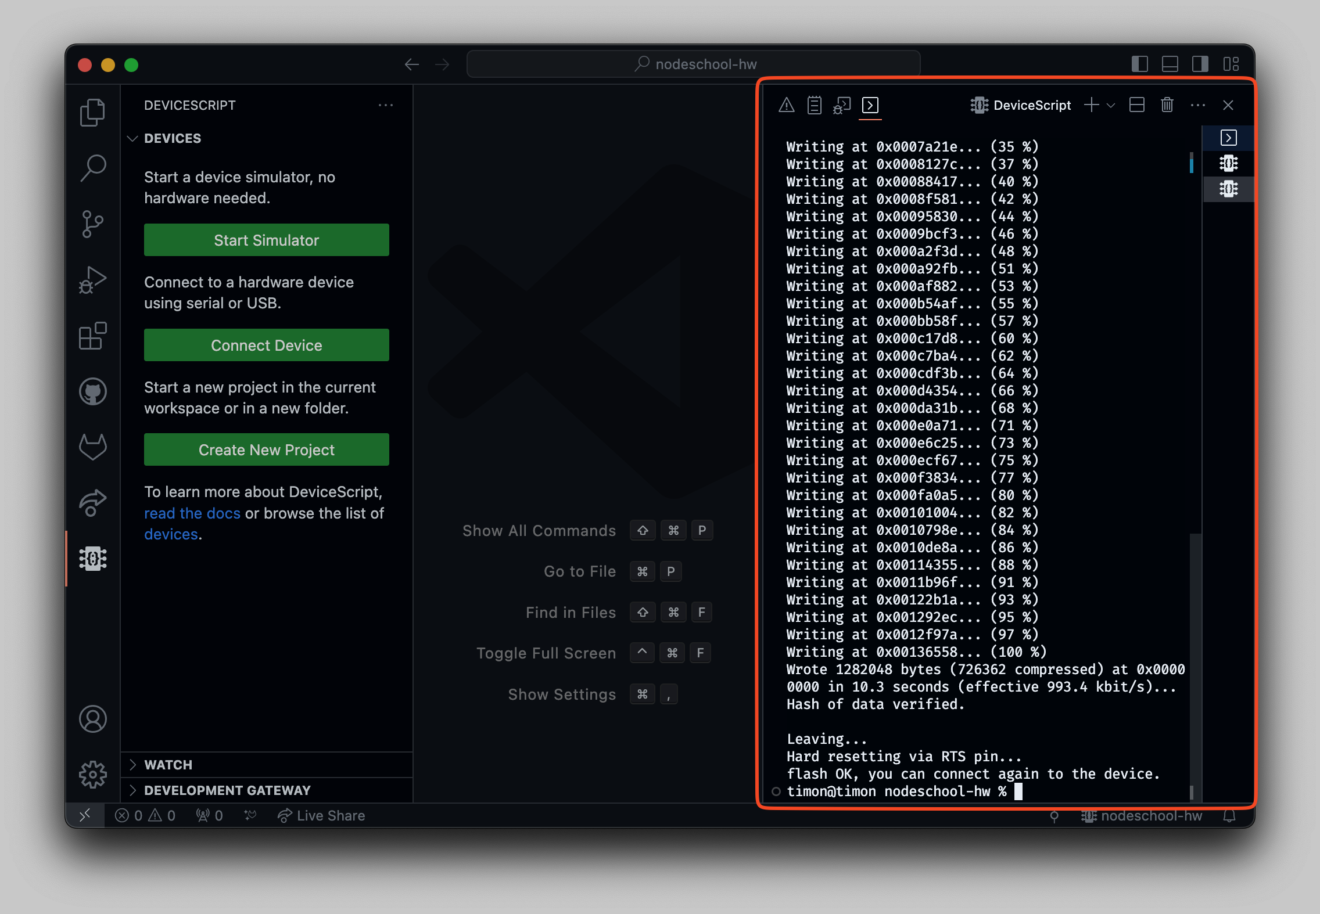Toggle primary side bar visibility
Viewport: 1320px width, 914px height.
click(1140, 64)
